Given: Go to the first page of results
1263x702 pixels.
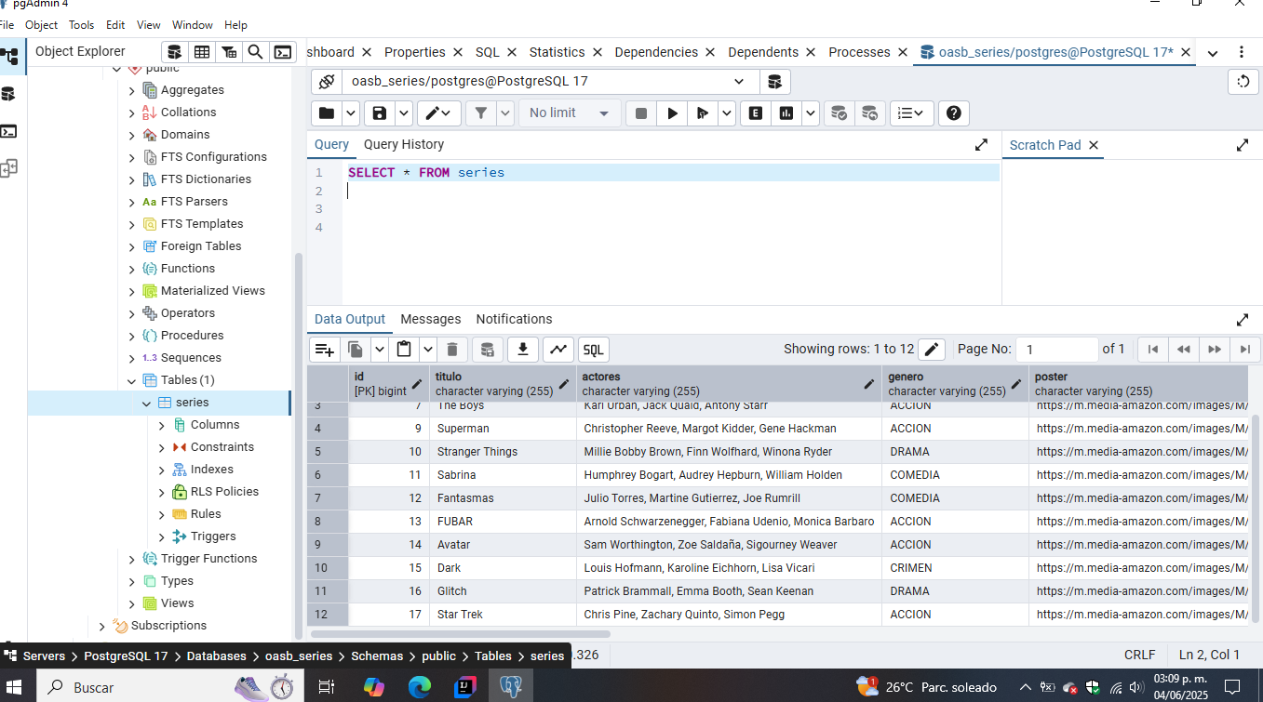Looking at the screenshot, I should (x=1152, y=350).
